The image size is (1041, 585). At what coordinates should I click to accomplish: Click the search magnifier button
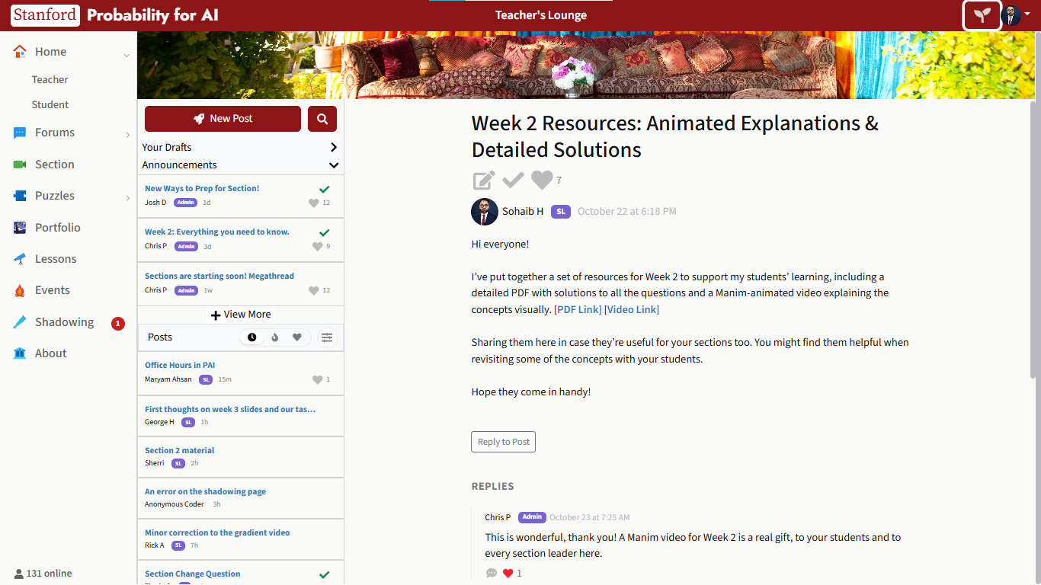tap(322, 119)
